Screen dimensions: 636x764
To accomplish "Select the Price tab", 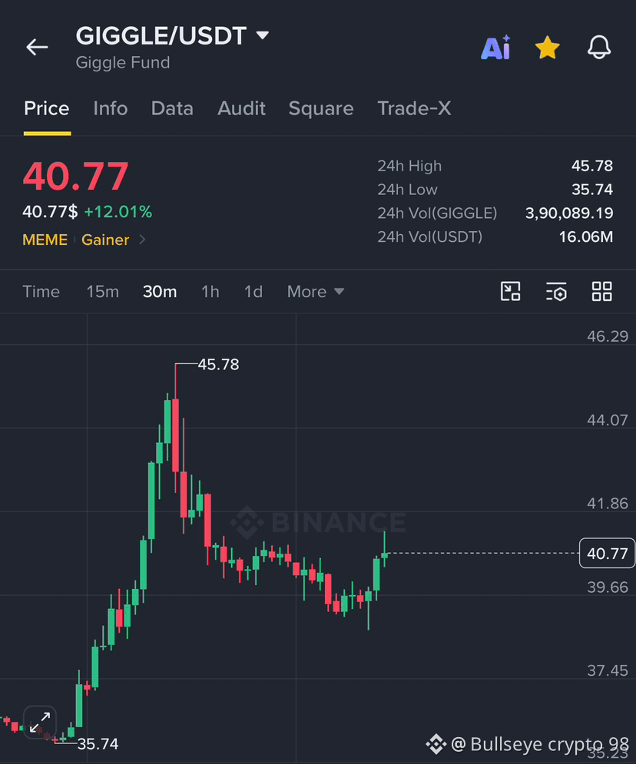I will [x=47, y=108].
